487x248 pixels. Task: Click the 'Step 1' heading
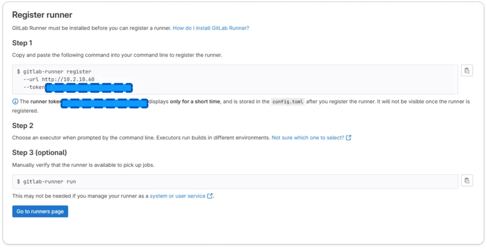pos(22,43)
